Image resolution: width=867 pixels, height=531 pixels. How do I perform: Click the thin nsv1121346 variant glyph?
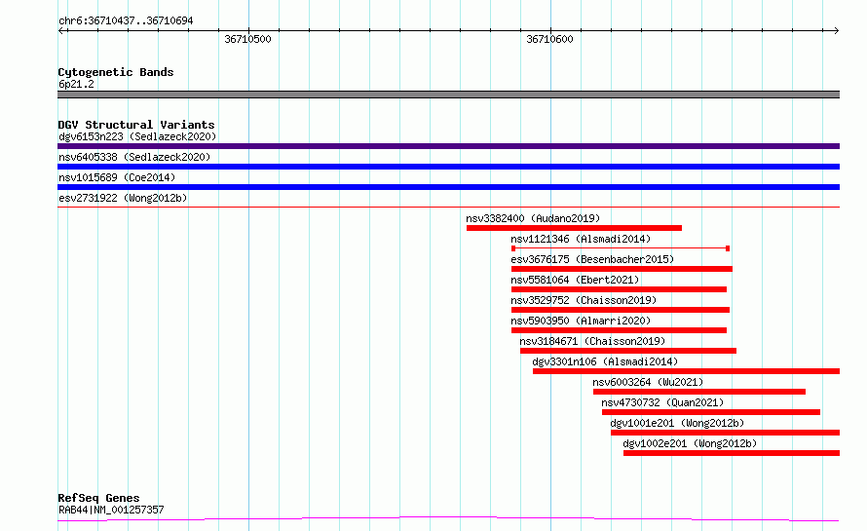click(x=621, y=248)
